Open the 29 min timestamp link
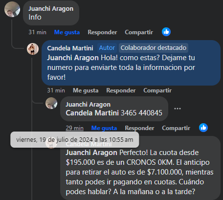The width and height of the screenshot is (223, 200). (74, 128)
